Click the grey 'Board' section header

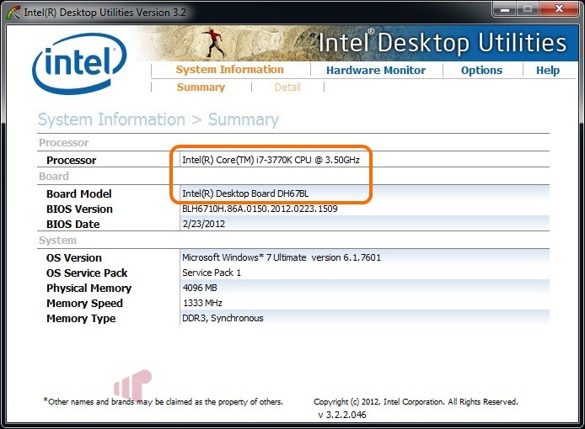[x=54, y=176]
